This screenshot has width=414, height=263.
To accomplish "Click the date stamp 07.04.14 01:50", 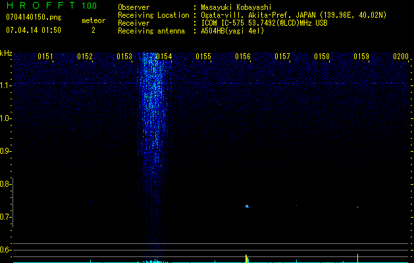I will (x=34, y=30).
